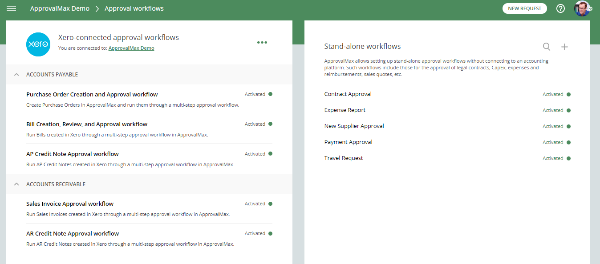This screenshot has width=600, height=264.
Task: Open the Xero workflows three-dot menu
Action: point(262,43)
